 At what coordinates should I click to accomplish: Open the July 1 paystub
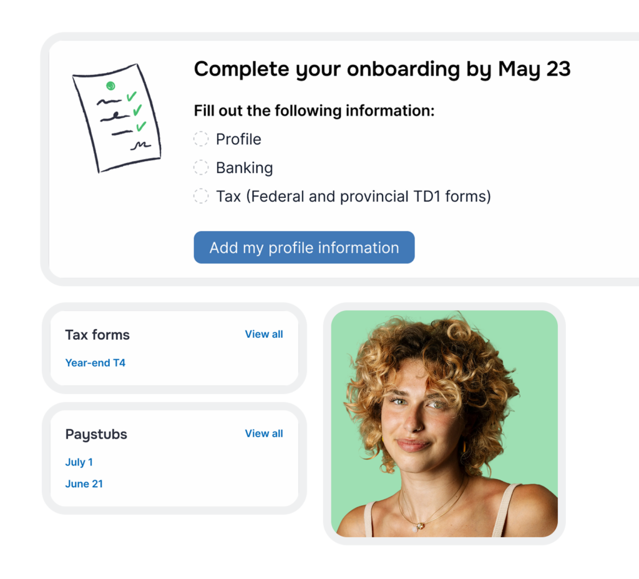pyautogui.click(x=79, y=462)
